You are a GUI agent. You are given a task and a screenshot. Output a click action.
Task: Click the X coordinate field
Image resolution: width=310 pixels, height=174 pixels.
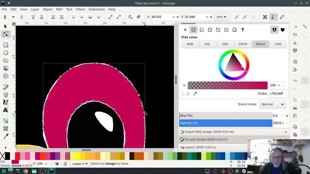click(161, 17)
